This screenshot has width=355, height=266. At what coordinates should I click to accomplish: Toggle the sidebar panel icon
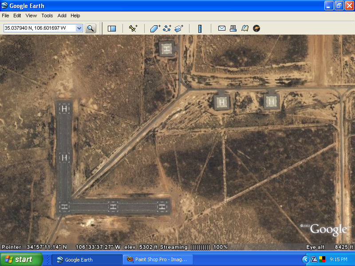pyautogui.click(x=112, y=28)
